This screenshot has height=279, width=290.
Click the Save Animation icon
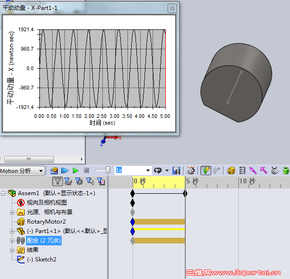pos(176,171)
